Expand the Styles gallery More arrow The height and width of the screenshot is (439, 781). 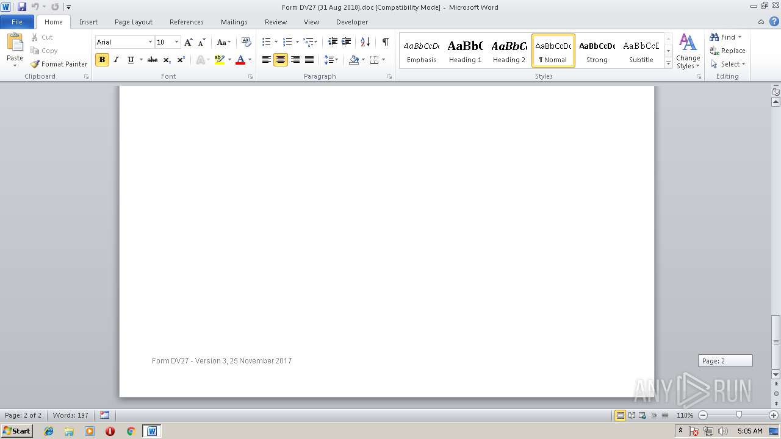668,63
